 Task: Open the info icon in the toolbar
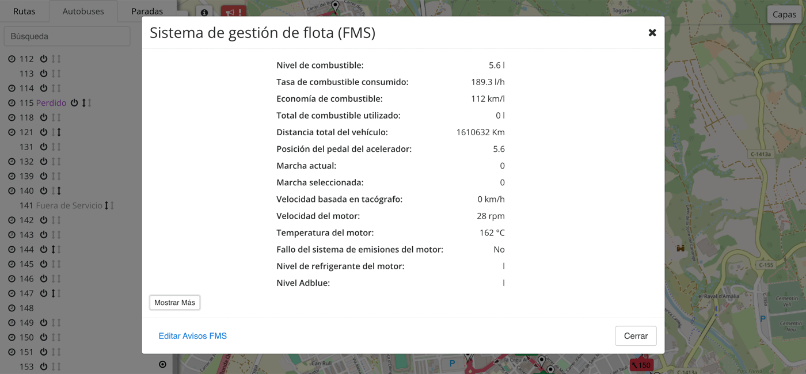pos(204,12)
